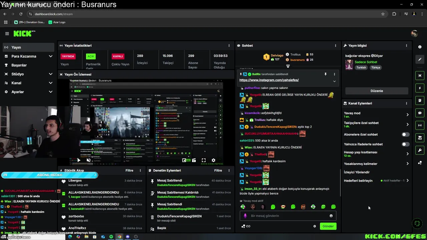Enter fullscreen on the stream preview

click(203, 160)
